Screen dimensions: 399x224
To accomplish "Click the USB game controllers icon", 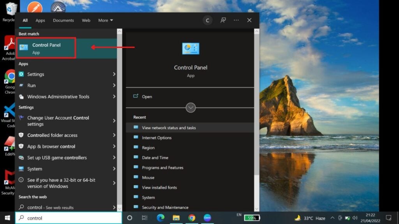I will click(x=21, y=157).
